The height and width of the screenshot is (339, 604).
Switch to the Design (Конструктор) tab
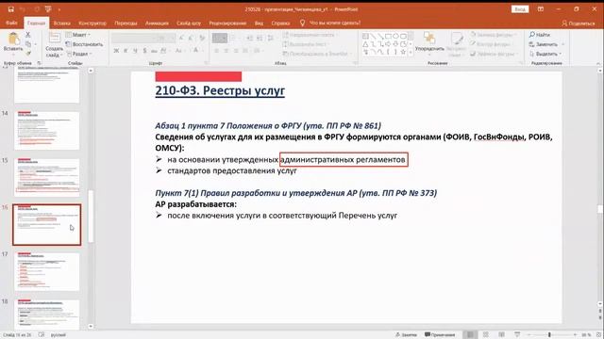[x=92, y=23]
